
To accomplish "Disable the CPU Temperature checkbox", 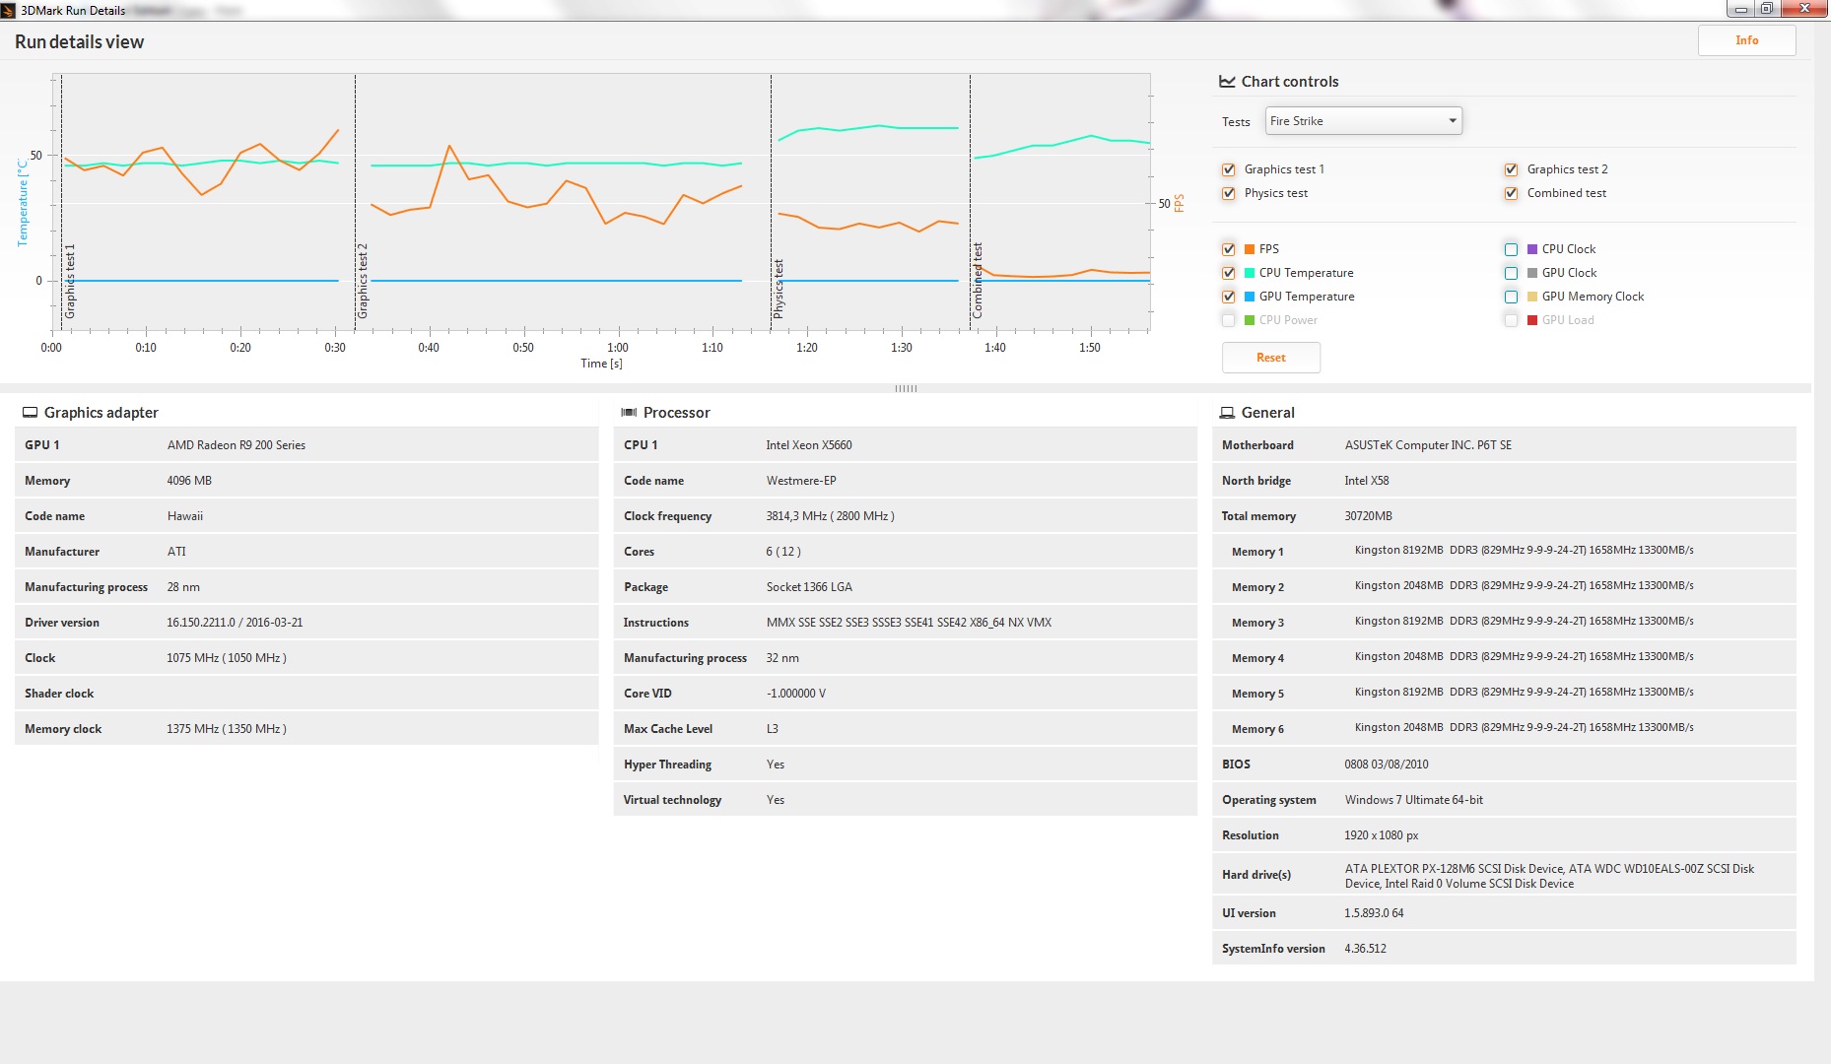I will click(1229, 273).
